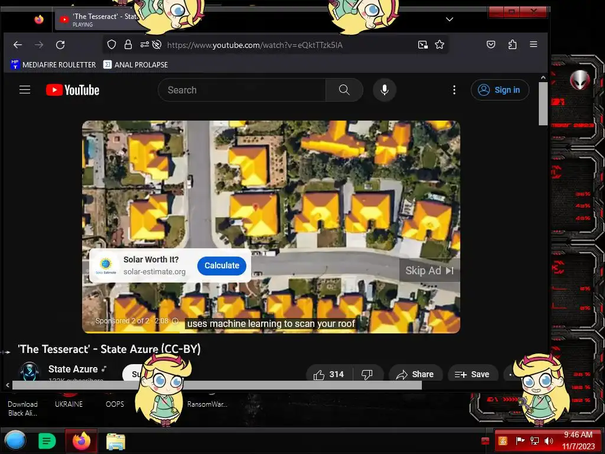Image resolution: width=605 pixels, height=454 pixels.
Task: Click the orange Java update tray icon
Action: point(503,441)
